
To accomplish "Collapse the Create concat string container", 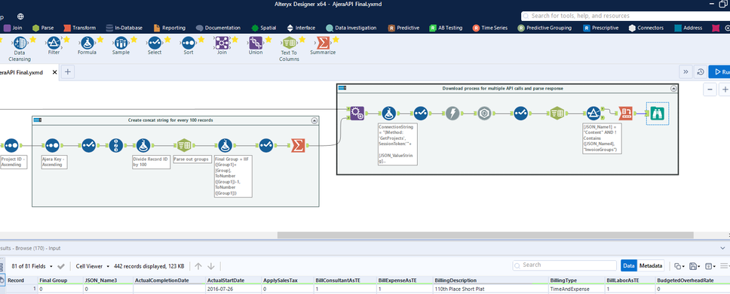I will (314, 120).
